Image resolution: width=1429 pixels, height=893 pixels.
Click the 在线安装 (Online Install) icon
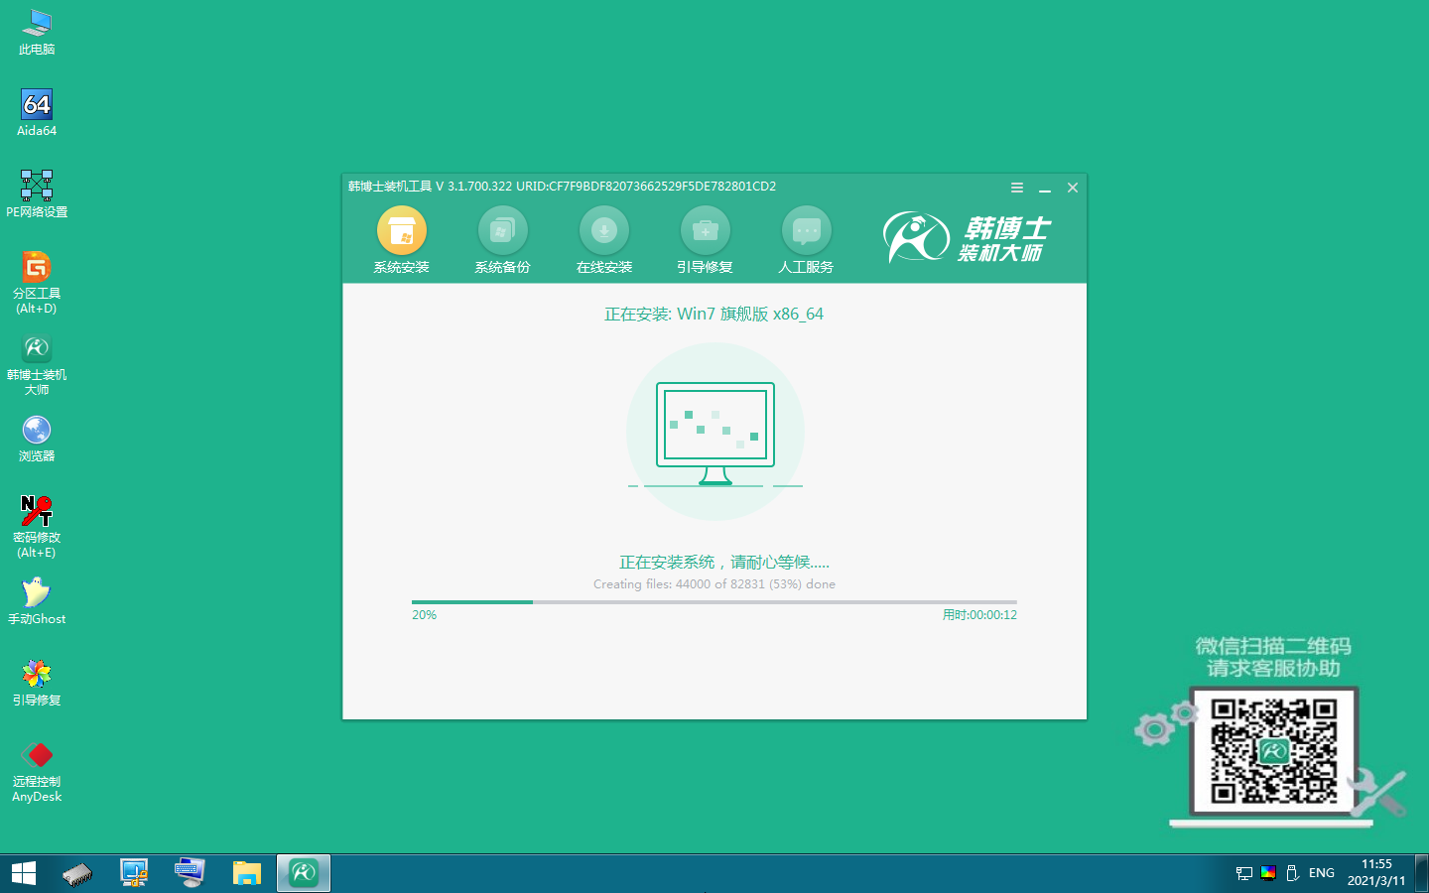(604, 238)
